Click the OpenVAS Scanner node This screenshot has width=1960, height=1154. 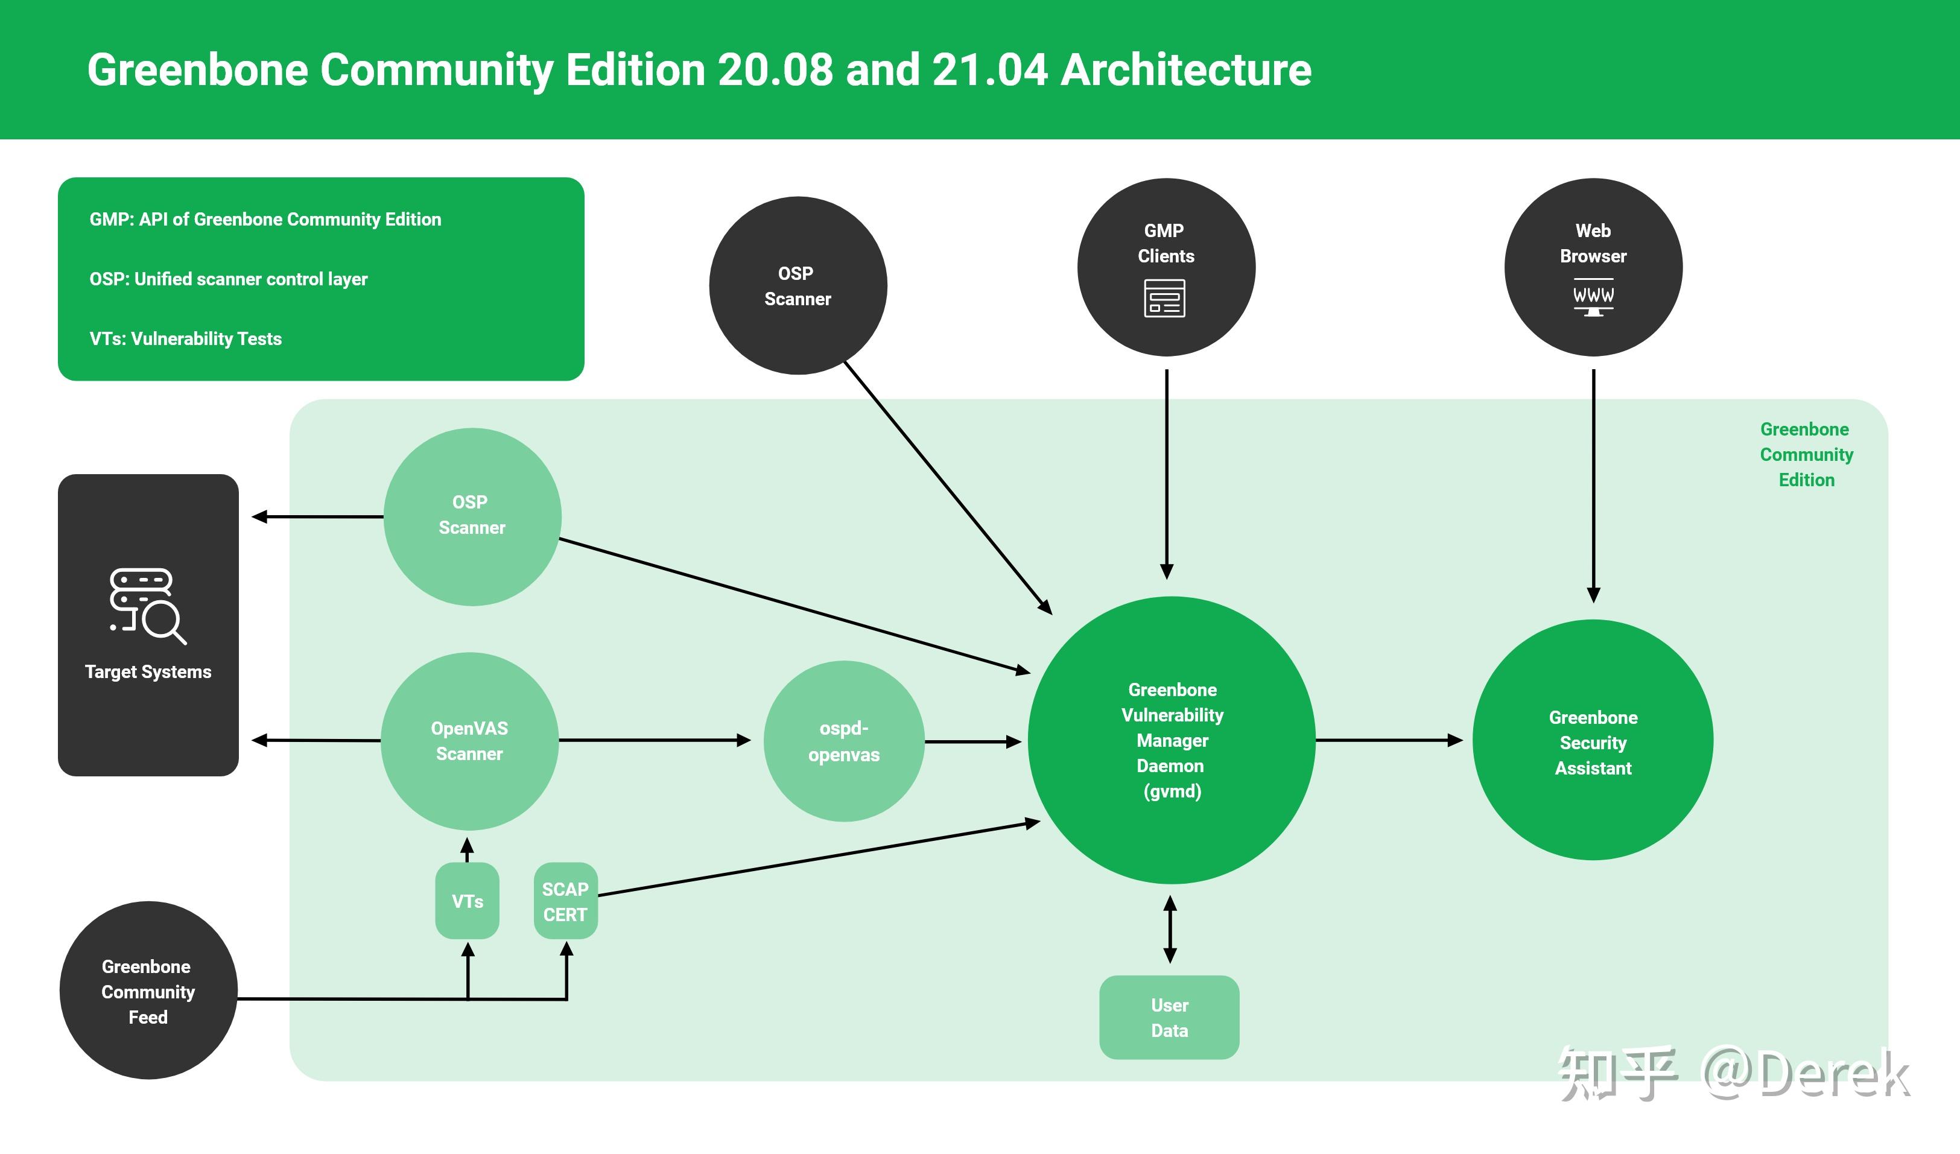[x=470, y=740]
